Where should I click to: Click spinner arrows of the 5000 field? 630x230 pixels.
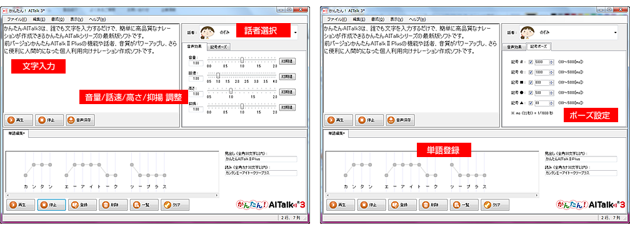point(551,62)
